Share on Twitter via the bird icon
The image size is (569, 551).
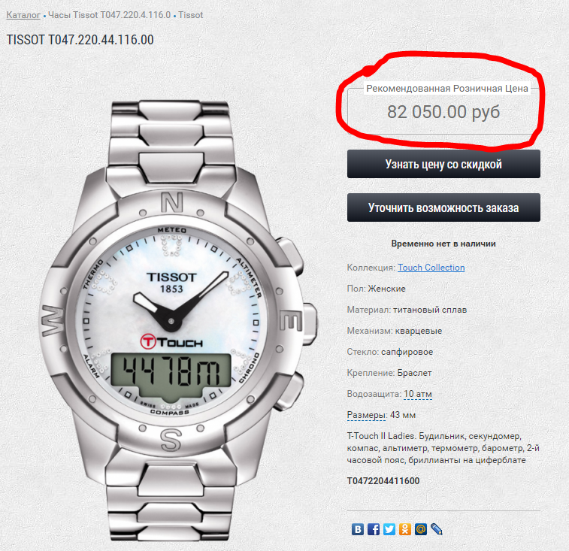pyautogui.click(x=389, y=529)
